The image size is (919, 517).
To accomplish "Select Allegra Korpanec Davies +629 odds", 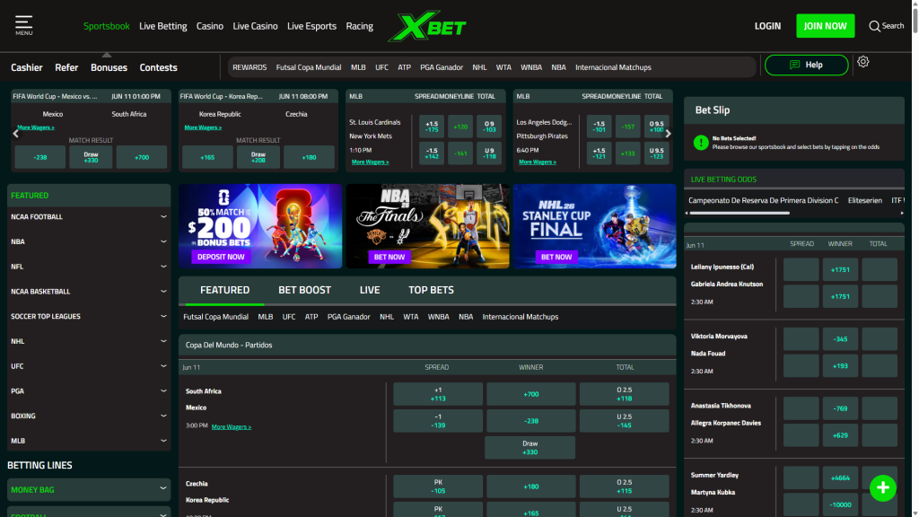I will [x=840, y=435].
